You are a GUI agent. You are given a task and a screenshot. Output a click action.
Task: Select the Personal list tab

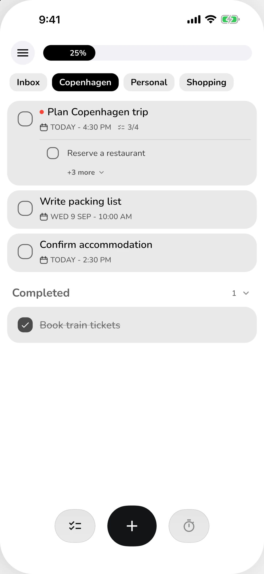[x=149, y=82]
